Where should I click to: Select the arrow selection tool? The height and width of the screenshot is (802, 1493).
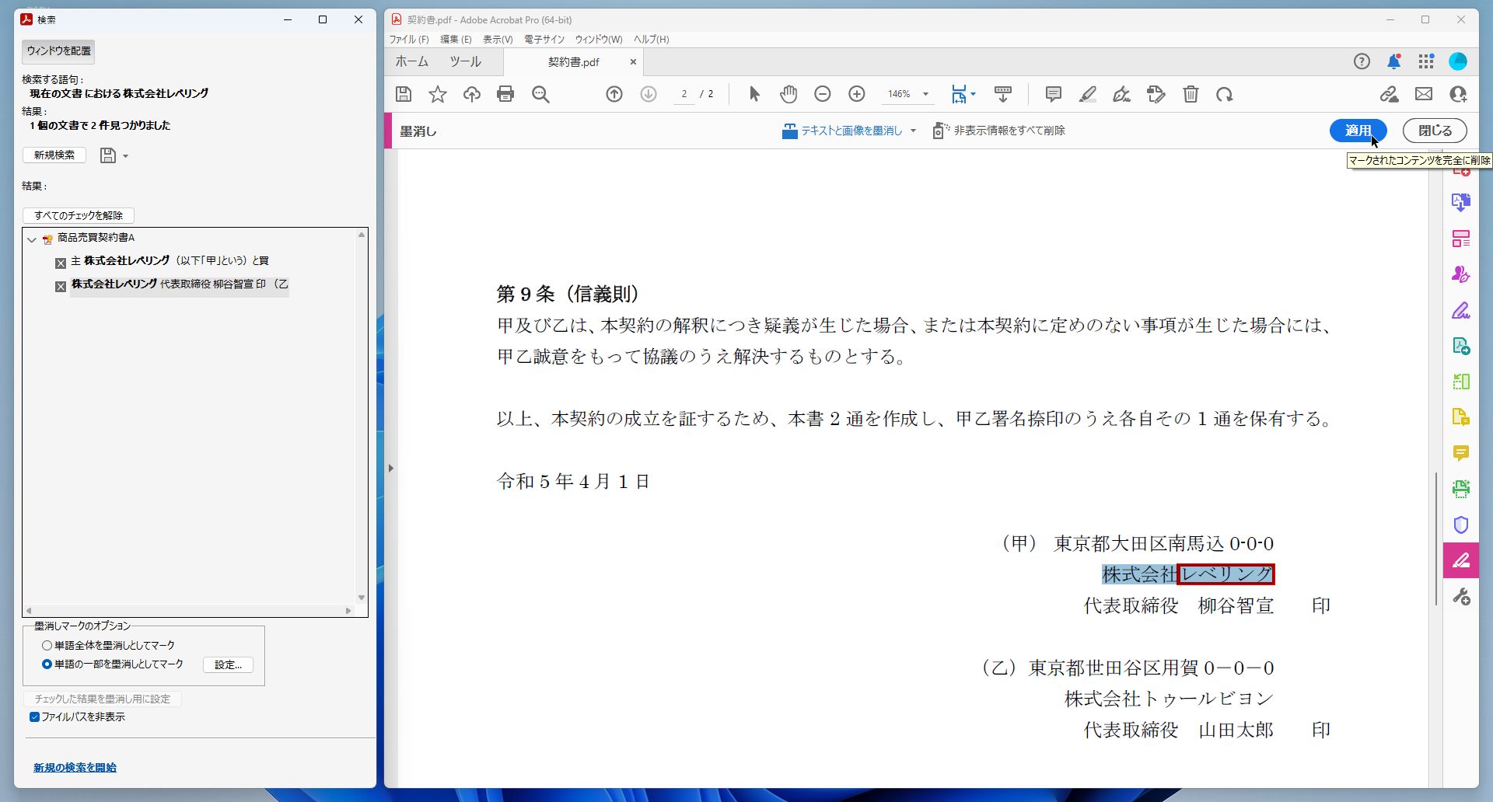click(754, 94)
